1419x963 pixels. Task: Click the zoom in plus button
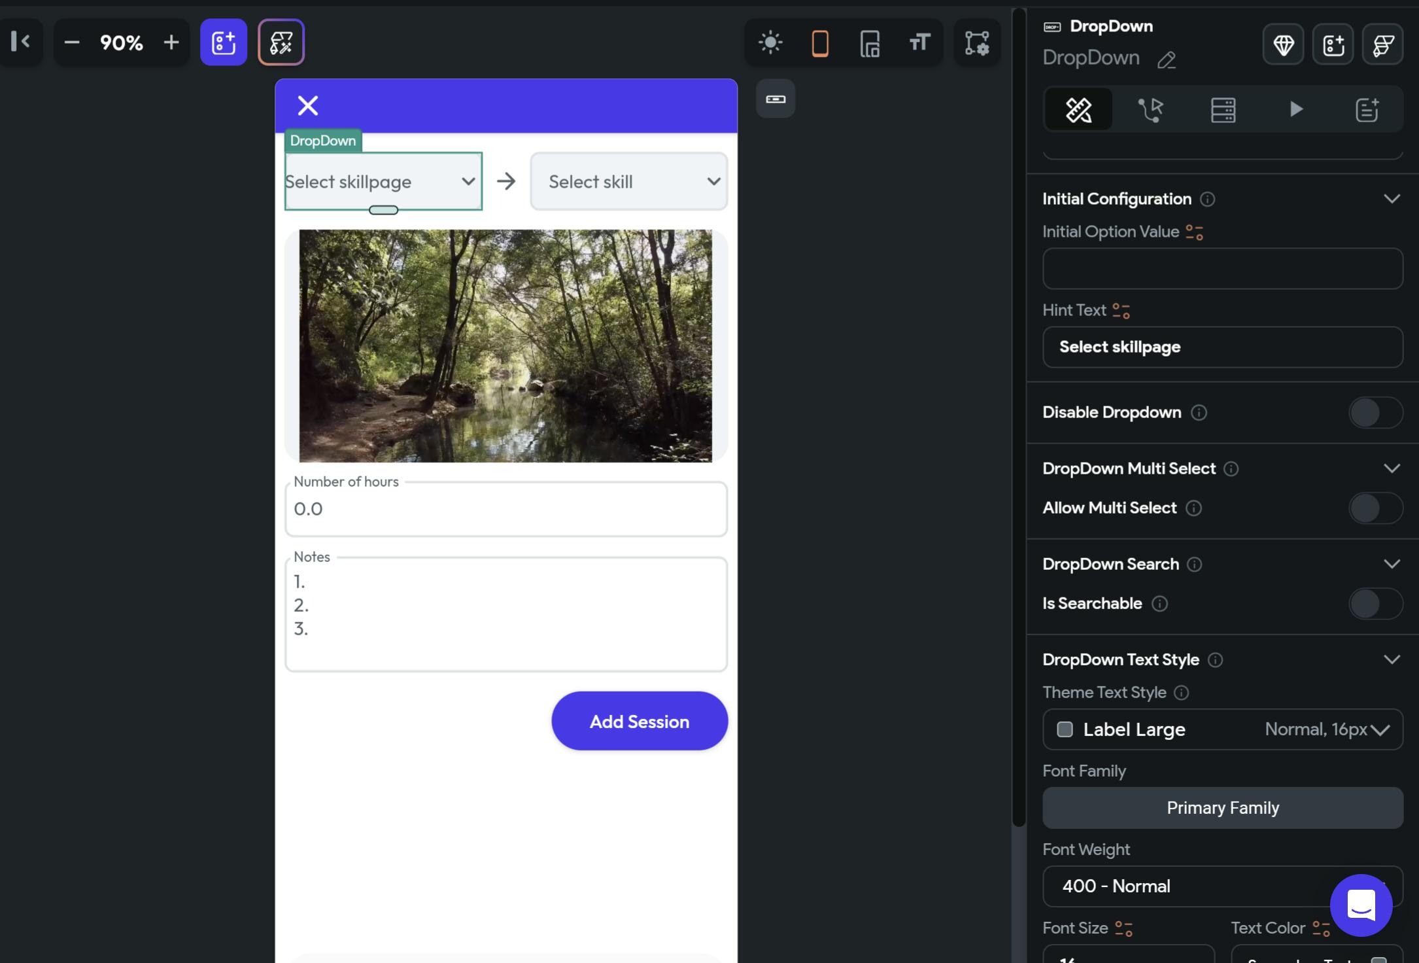click(171, 43)
